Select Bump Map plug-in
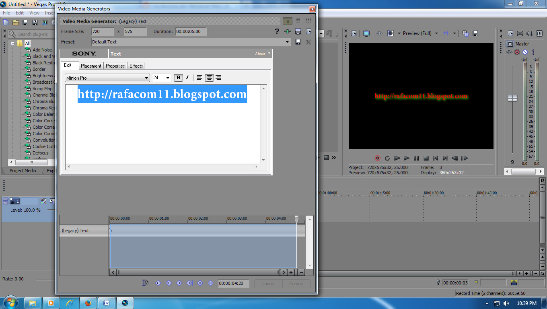Screen dimensions: 547x309 [42, 89]
